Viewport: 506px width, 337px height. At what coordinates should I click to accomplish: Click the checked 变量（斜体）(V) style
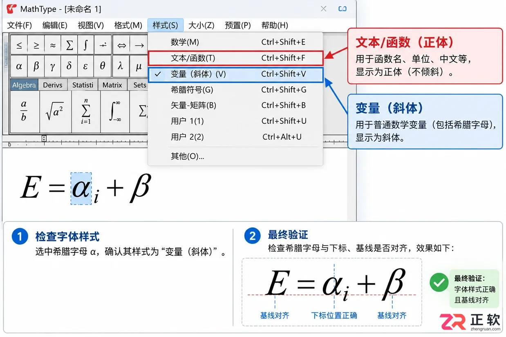(x=235, y=74)
